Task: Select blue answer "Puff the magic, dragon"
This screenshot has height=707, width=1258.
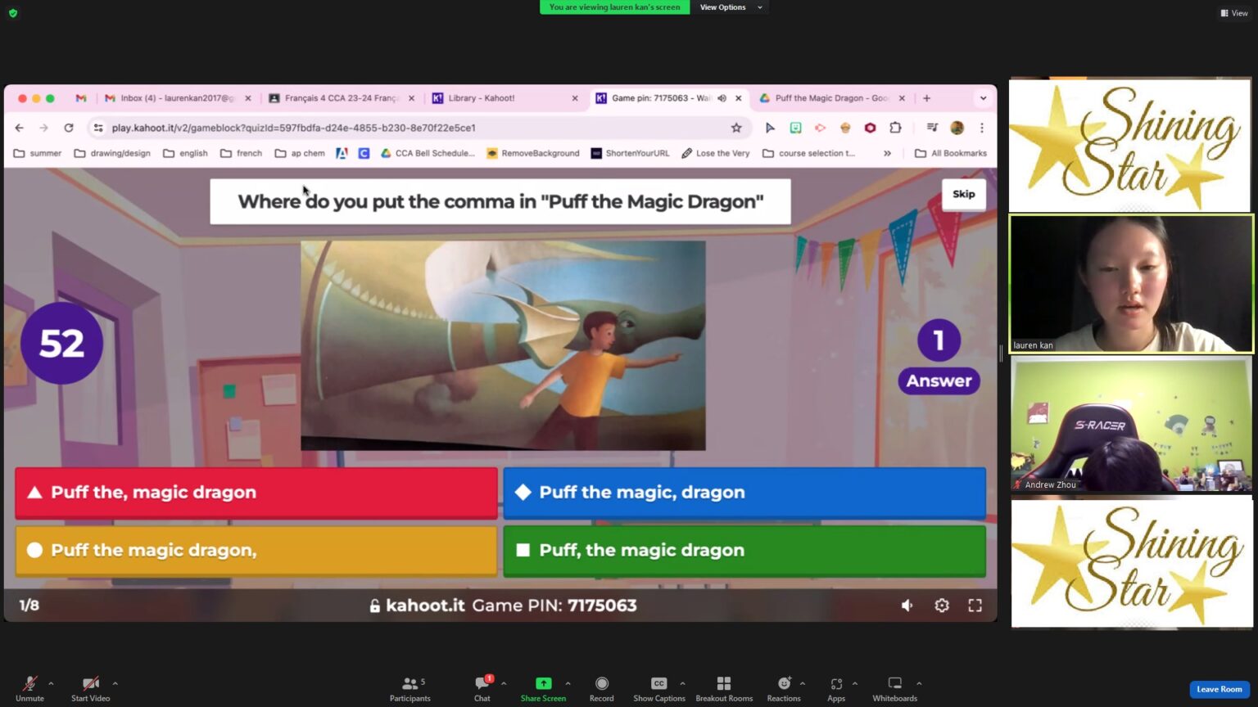Action: tap(744, 493)
